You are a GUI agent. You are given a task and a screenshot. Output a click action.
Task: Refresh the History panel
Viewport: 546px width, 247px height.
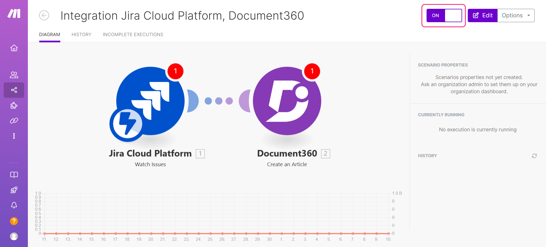pos(534,156)
